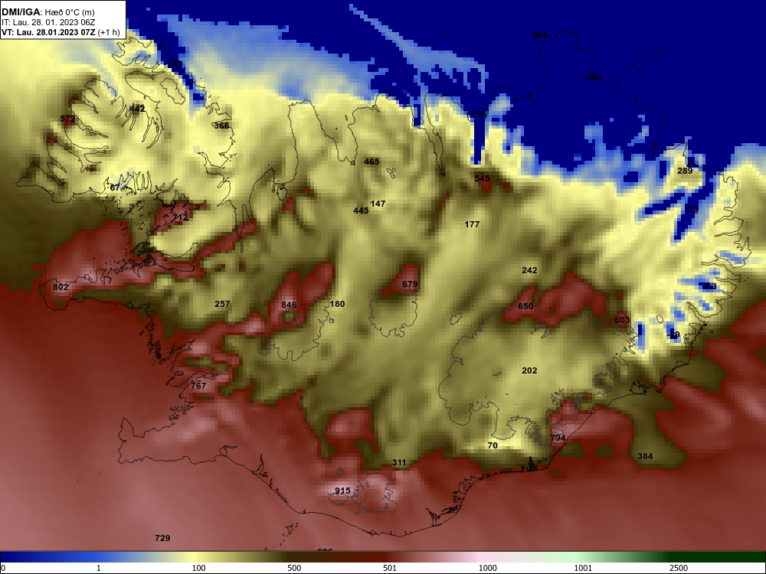The height and width of the screenshot is (574, 766).
Task: Click the legend label 2500
Action: (679, 568)
